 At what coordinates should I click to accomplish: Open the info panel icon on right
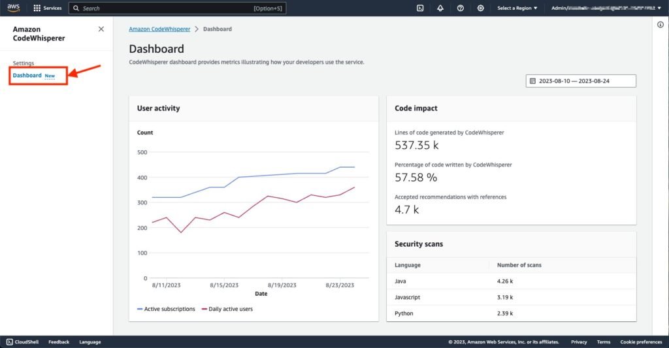[660, 25]
